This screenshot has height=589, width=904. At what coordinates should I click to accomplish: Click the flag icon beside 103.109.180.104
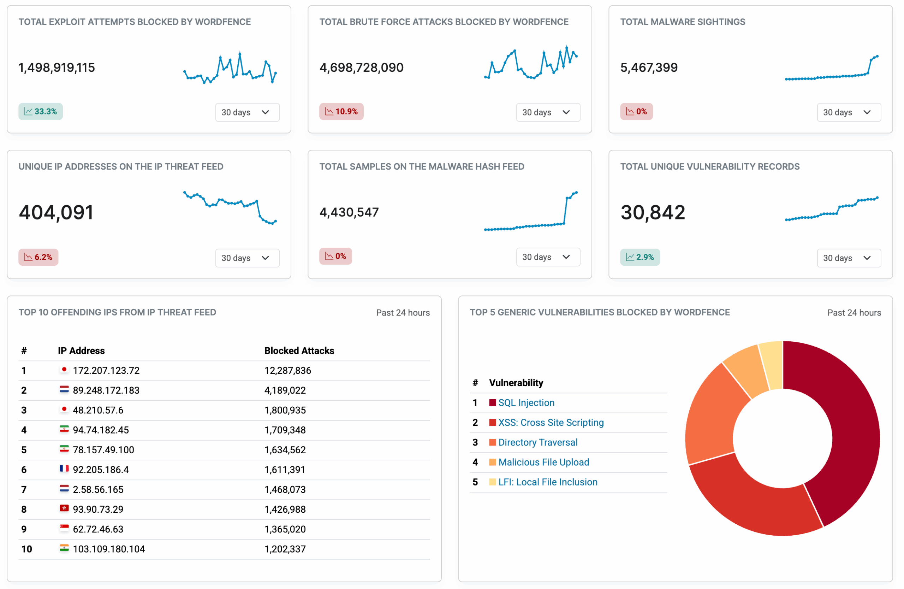tap(64, 548)
